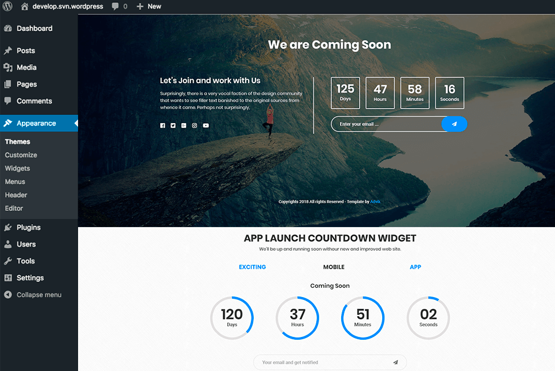Click the WordPress logo in the admin bar

click(x=8, y=6)
